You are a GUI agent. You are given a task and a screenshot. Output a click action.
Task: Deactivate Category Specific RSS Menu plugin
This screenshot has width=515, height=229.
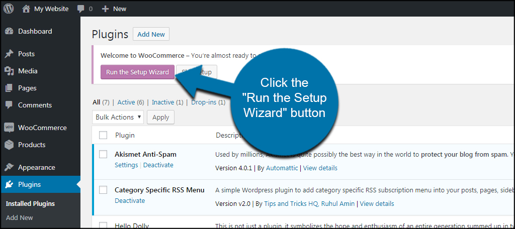coord(130,200)
